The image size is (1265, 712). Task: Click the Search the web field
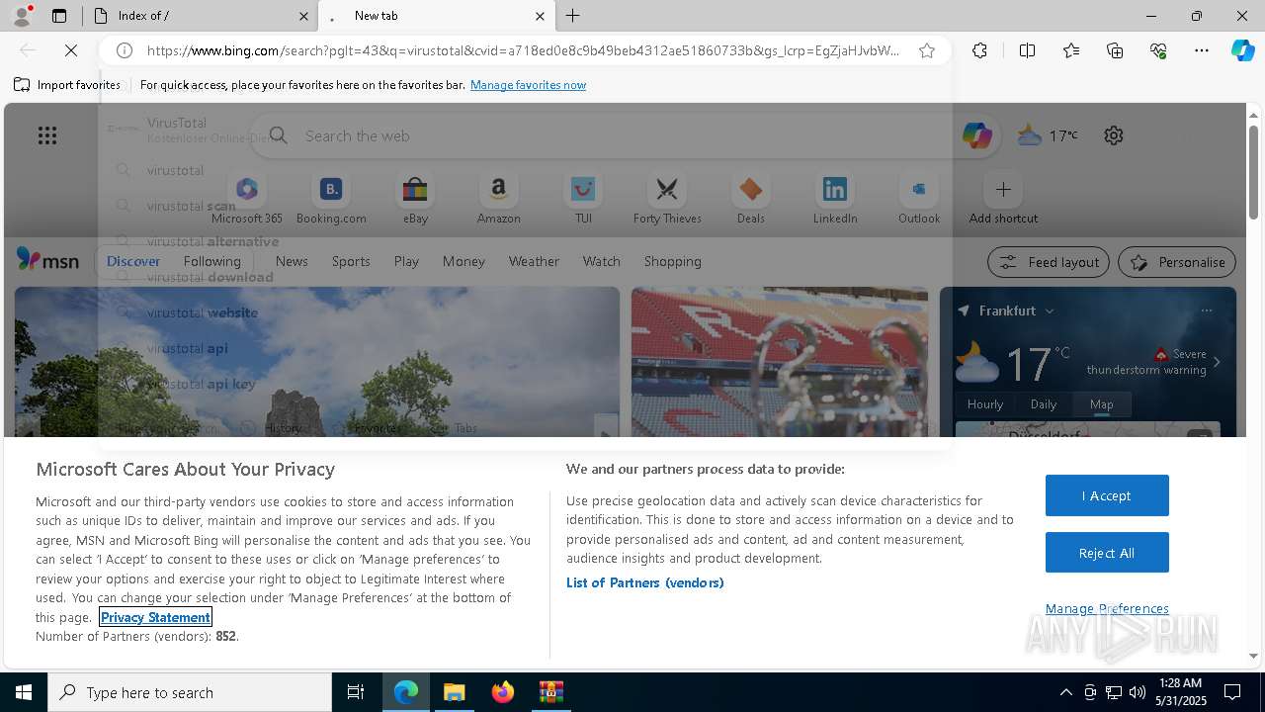pyautogui.click(x=628, y=135)
